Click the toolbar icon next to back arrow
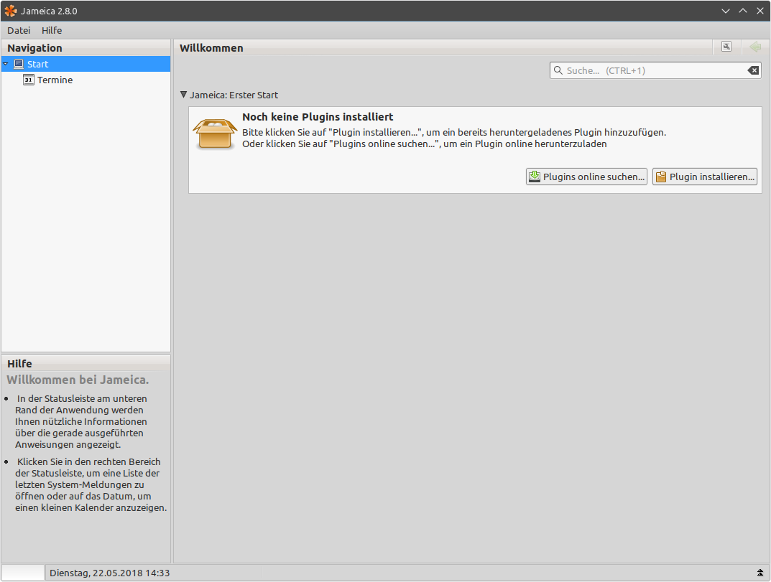Screen dimensions: 771x582 point(726,47)
